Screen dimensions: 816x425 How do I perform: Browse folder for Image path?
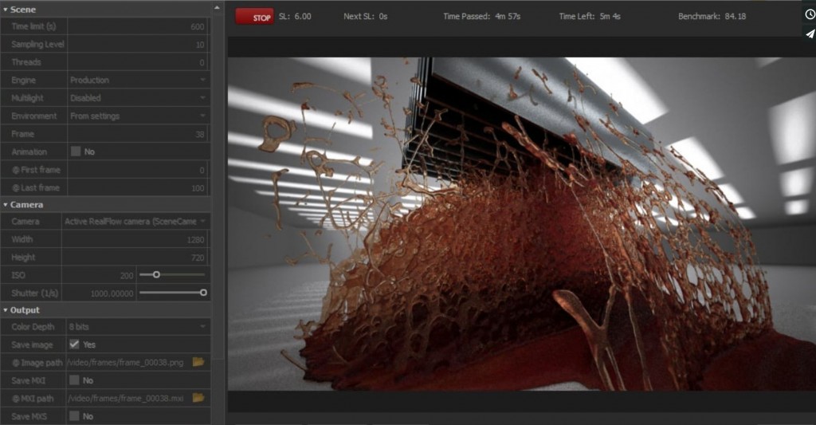pos(198,362)
